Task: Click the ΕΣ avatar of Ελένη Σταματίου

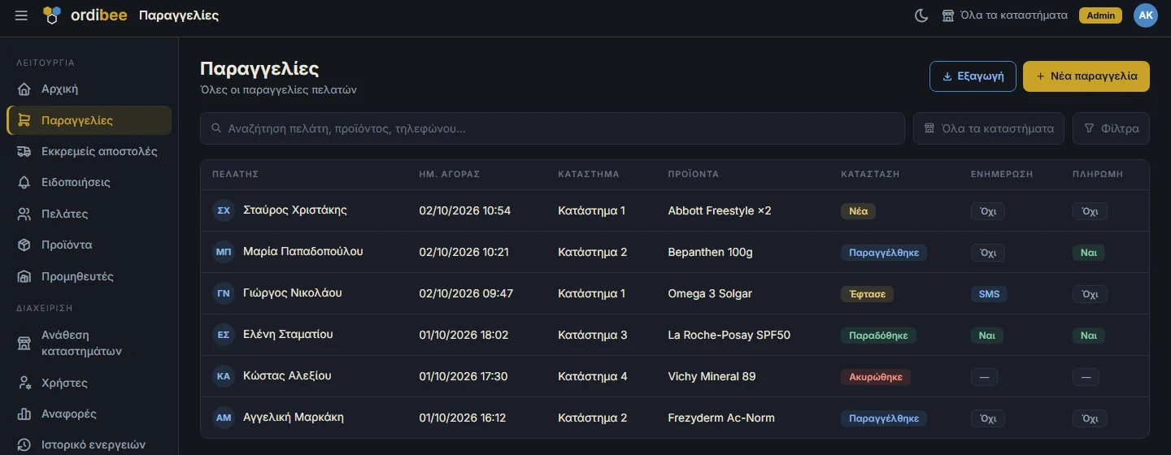Action: (x=224, y=335)
